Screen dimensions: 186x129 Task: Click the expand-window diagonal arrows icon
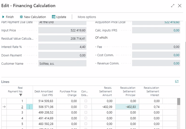tap(172, 6)
